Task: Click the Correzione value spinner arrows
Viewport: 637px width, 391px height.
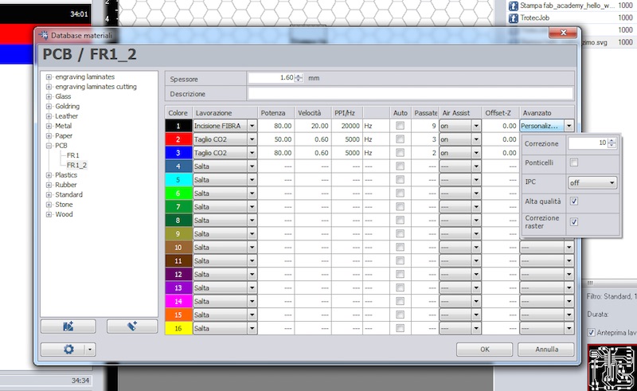Action: pos(612,143)
